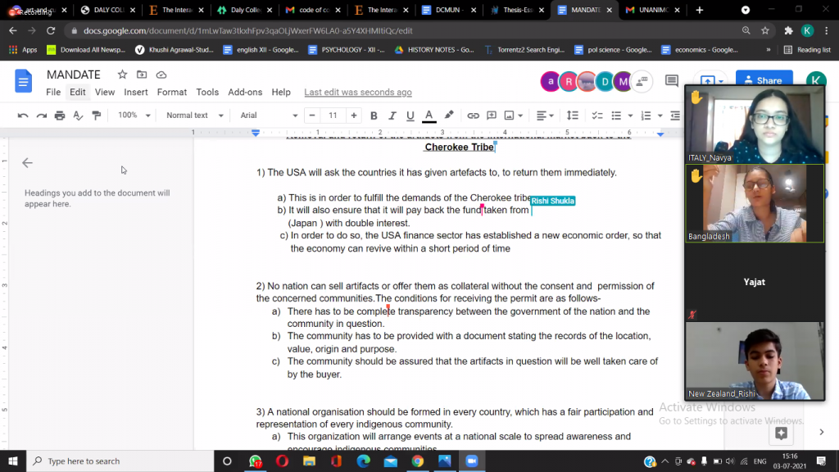This screenshot has width=839, height=472.
Task: Expand insert image options arrow
Action: point(520,116)
